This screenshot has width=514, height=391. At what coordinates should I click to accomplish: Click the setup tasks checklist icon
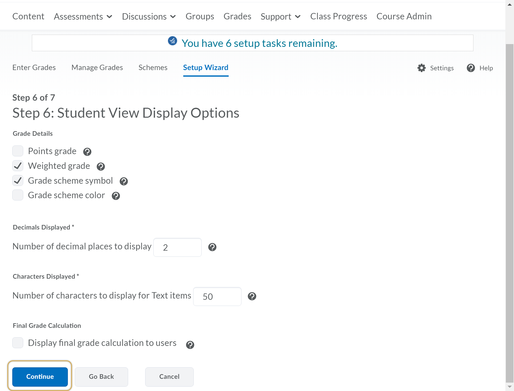tap(173, 41)
